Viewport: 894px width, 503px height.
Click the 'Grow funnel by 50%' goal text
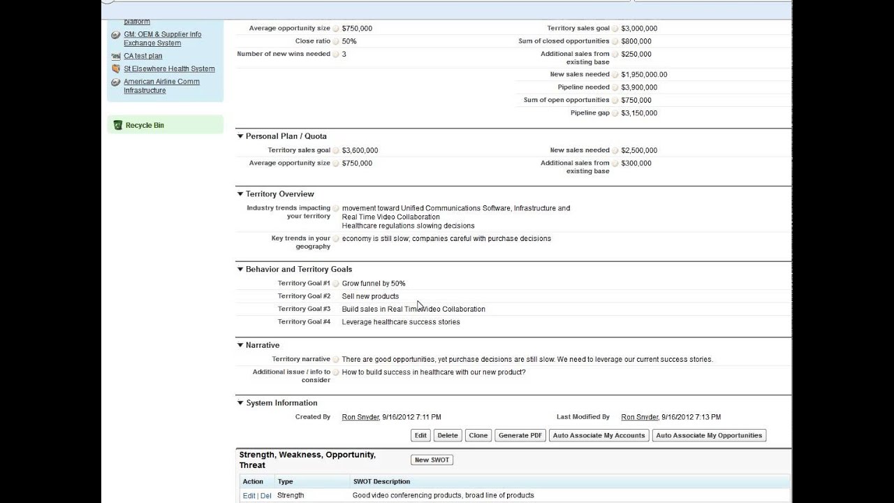point(374,284)
